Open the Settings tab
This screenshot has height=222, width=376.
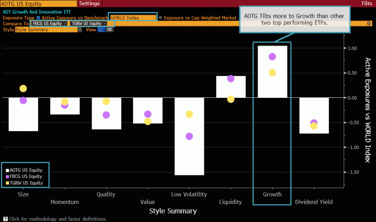point(89,3)
